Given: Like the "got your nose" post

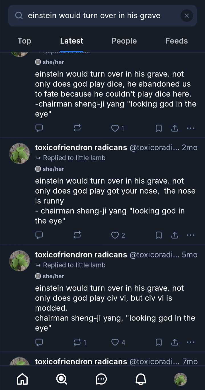Looking at the screenshot, I should [115, 235].
